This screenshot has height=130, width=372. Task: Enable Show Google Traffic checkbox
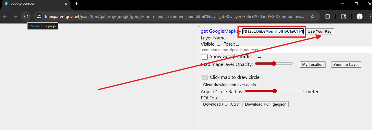coord(205,57)
